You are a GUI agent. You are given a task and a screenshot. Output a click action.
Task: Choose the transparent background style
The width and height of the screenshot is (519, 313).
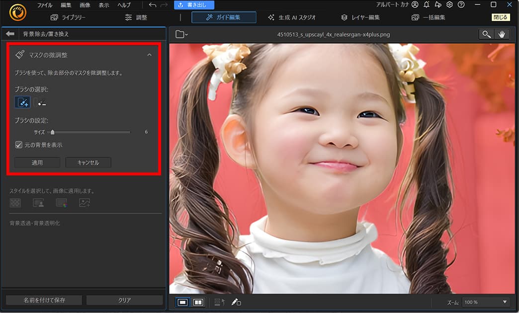16,203
